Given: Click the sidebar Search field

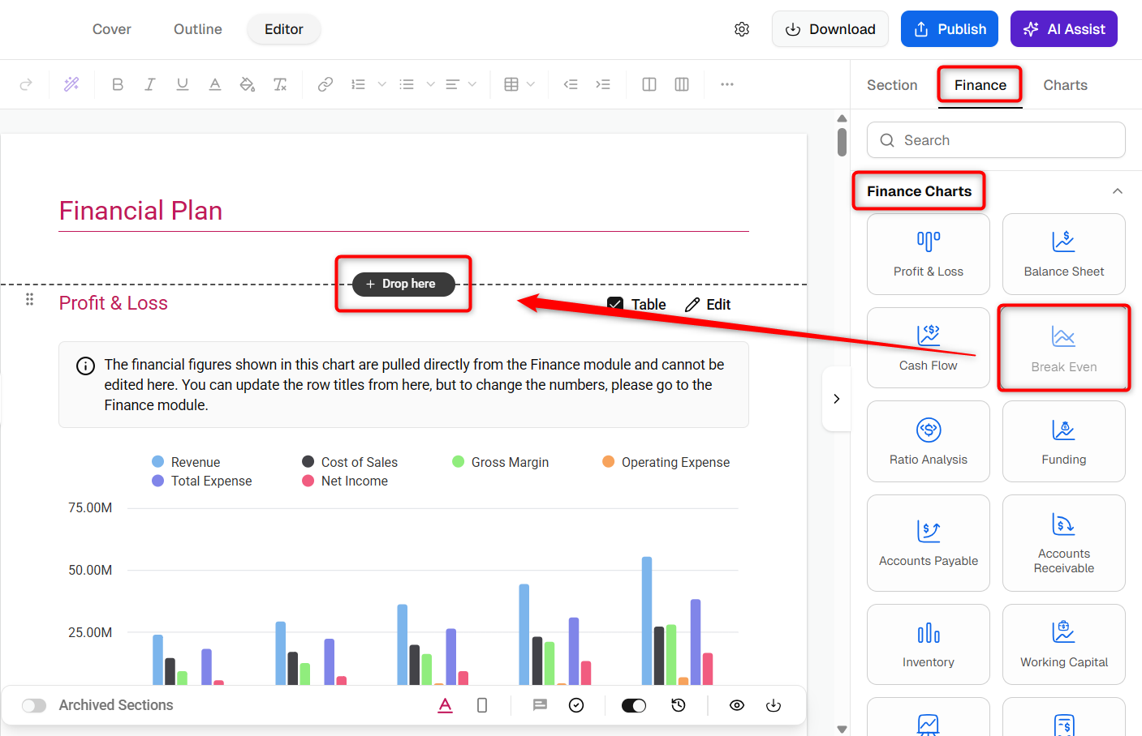Looking at the screenshot, I should (996, 140).
